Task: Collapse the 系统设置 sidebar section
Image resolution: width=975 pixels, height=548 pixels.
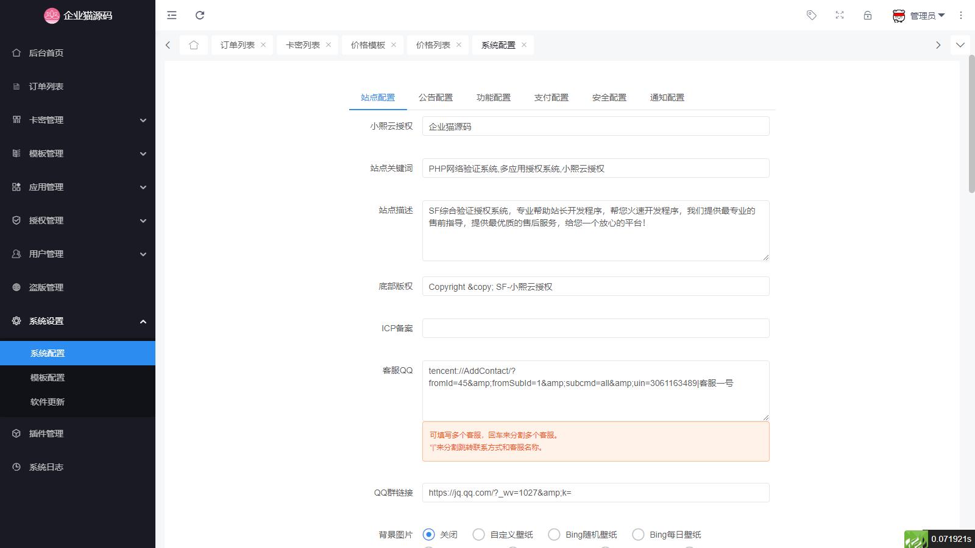Action: tap(77, 321)
